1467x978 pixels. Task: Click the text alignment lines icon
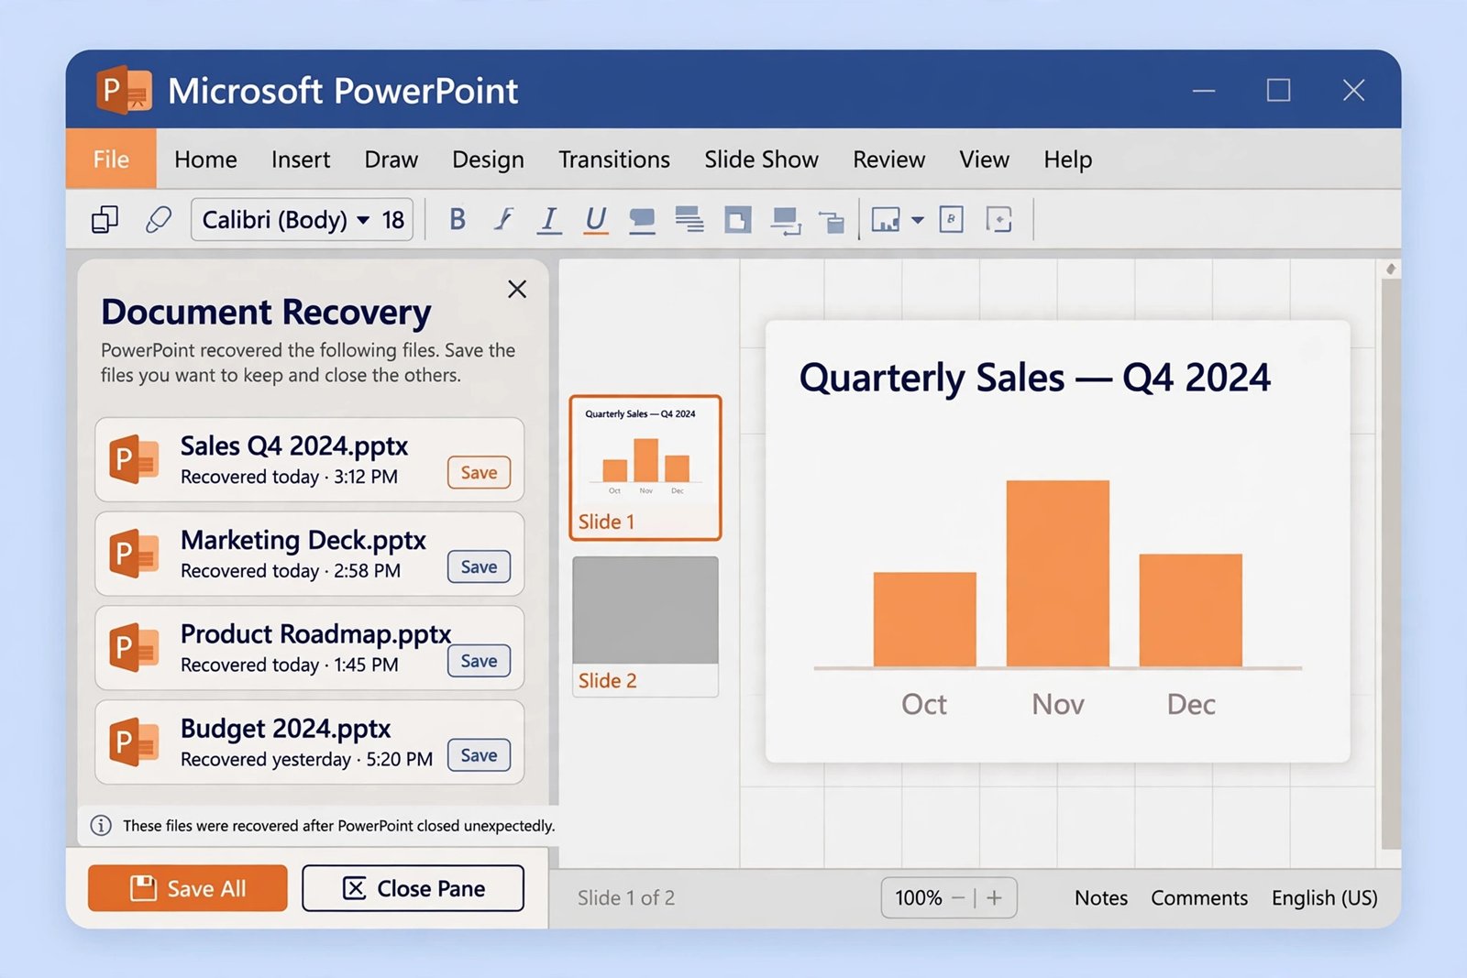(x=689, y=219)
